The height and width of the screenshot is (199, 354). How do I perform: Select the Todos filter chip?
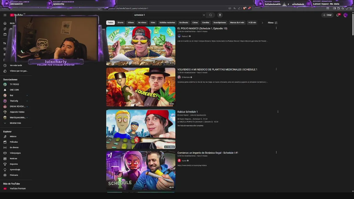tap(110, 23)
